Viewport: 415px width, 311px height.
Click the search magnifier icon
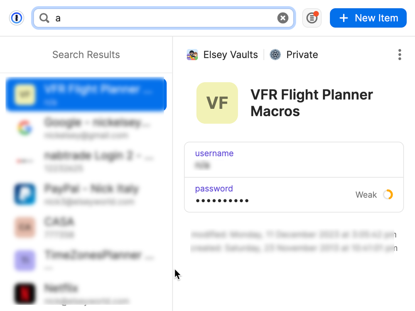tap(44, 18)
